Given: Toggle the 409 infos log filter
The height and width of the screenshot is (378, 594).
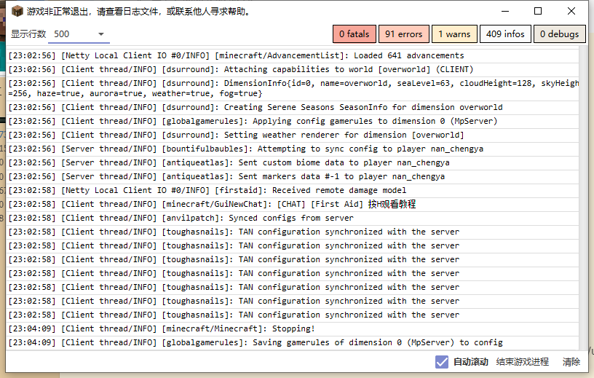Looking at the screenshot, I should (504, 34).
